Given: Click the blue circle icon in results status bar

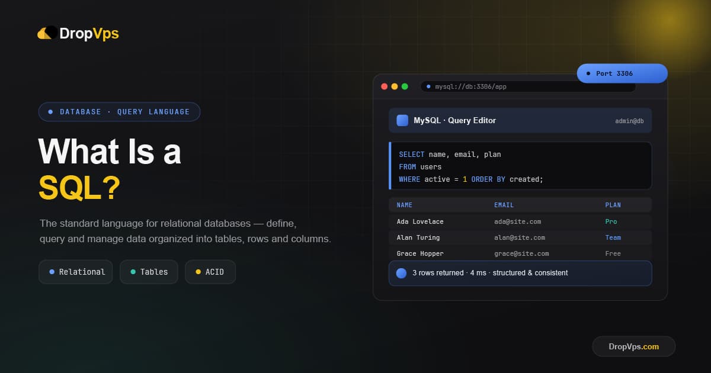Looking at the screenshot, I should tap(401, 273).
